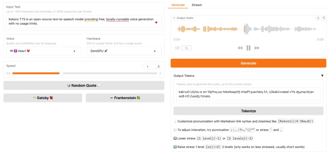The width and height of the screenshot is (331, 155).
Task: Rewind the audio playback
Action: pos(240,48)
